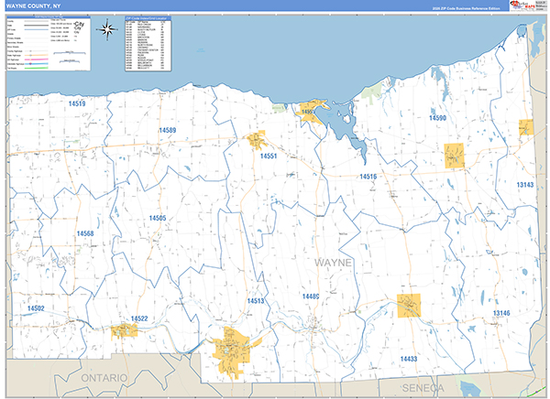
Task: Click the WAYNE county name label
Action: point(334,262)
